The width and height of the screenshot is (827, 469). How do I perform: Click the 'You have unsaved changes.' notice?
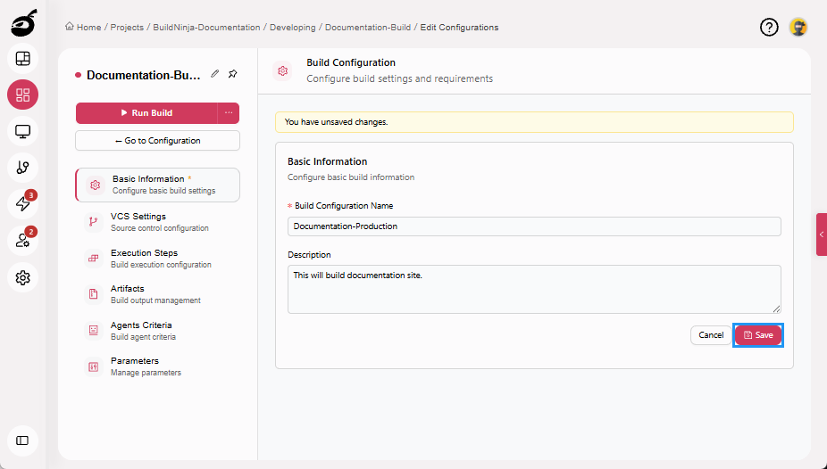(534, 122)
